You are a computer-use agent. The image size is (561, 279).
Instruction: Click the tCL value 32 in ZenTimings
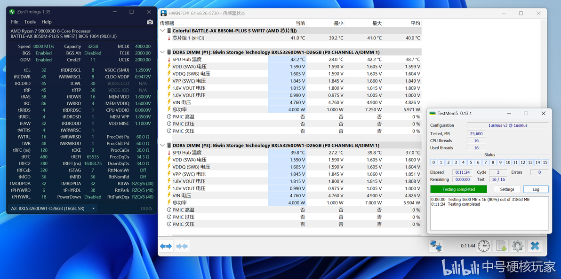(x=44, y=70)
